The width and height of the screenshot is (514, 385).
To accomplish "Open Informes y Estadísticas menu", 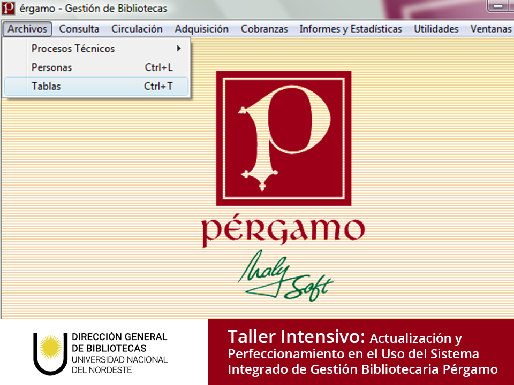I will tap(350, 29).
